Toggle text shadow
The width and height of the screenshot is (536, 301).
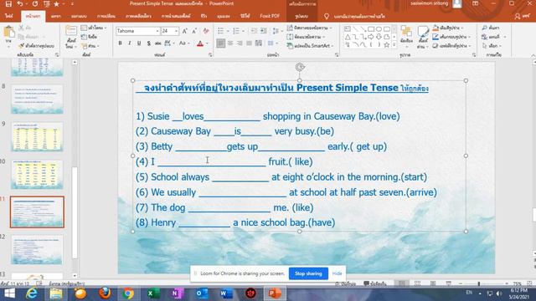[148, 43]
